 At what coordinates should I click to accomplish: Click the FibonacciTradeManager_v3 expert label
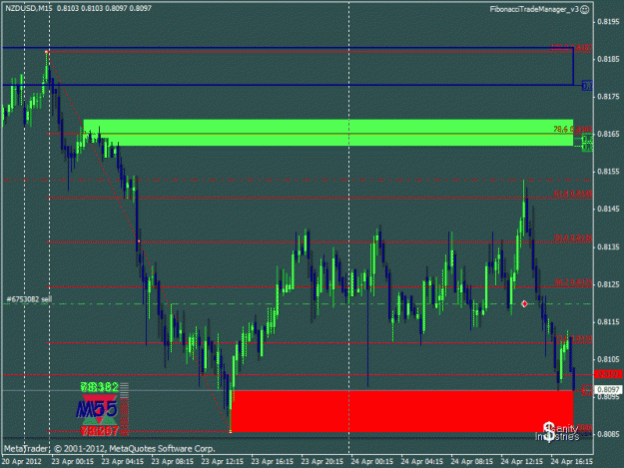pyautogui.click(x=534, y=9)
